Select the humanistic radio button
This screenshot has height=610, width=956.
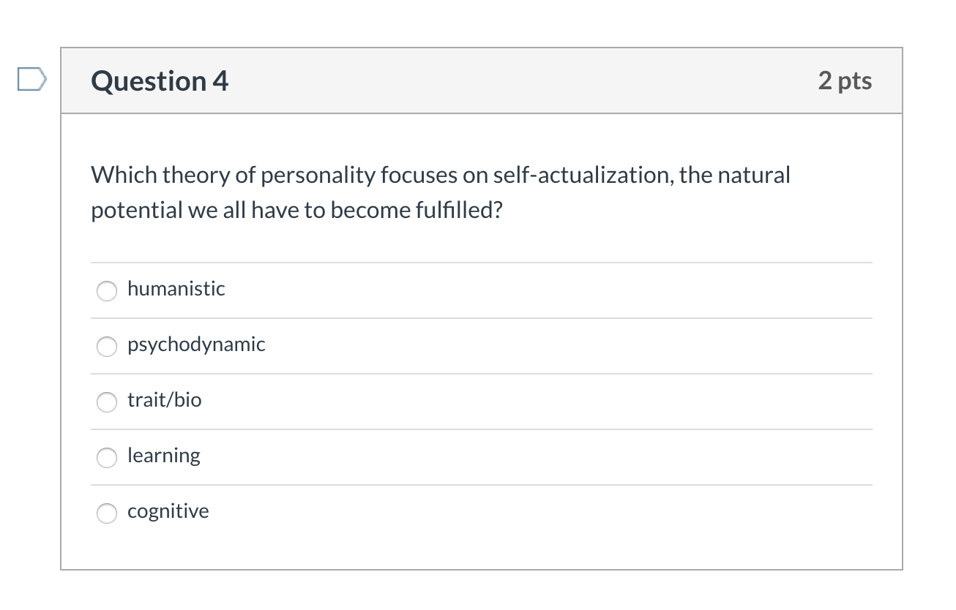107,290
